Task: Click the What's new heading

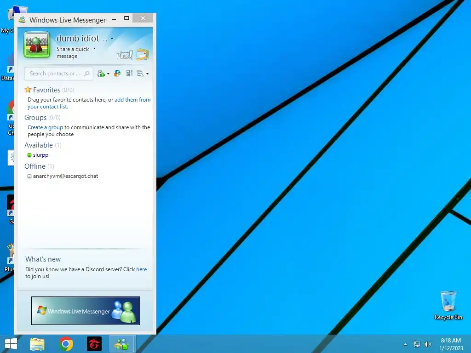Action: pyautogui.click(x=43, y=259)
